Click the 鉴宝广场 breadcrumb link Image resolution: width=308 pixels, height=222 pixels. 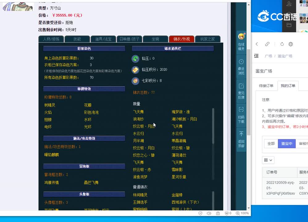285,56
